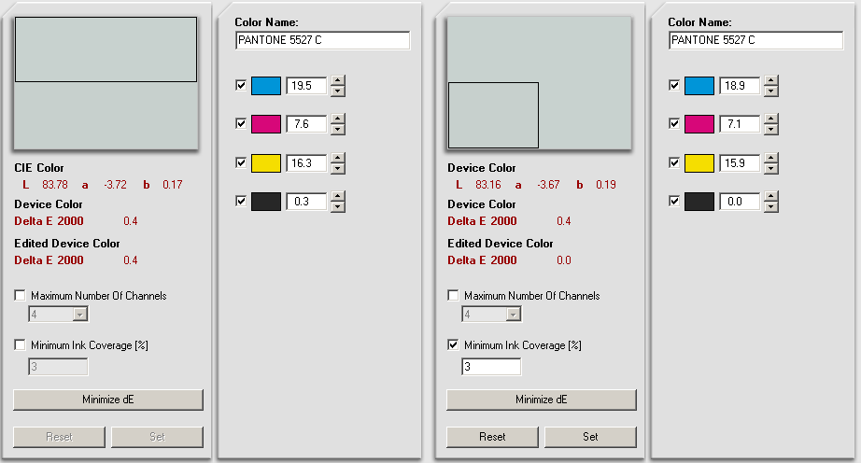This screenshot has height=463, width=861.
Task: Click the minimum ink coverage field containing 3
Action: point(491,367)
